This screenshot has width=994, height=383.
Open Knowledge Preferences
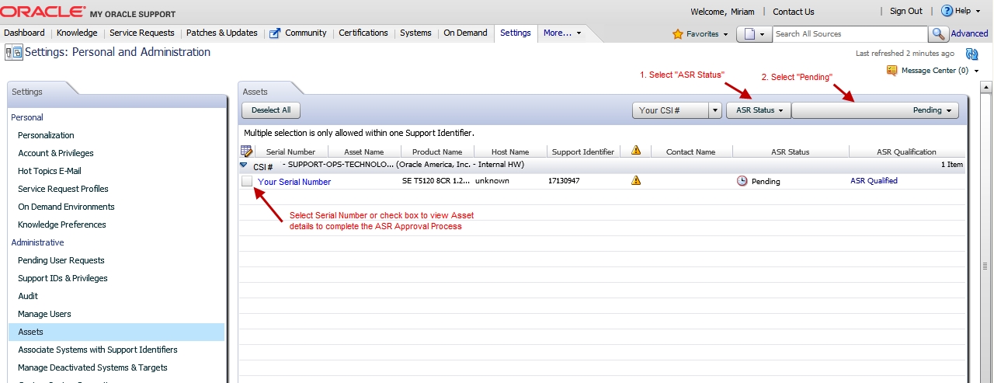click(x=62, y=225)
